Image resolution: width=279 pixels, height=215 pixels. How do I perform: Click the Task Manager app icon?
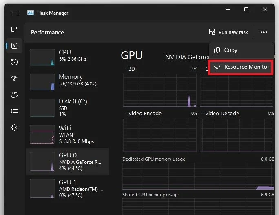[x=31, y=13]
